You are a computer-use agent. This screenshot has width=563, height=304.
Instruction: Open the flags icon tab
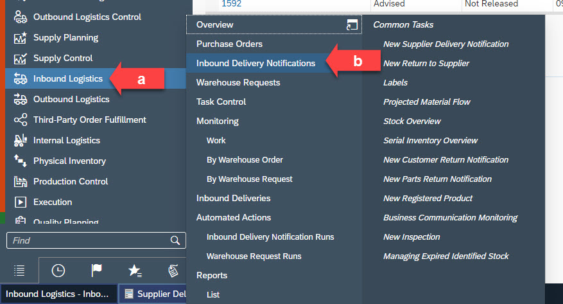click(96, 271)
